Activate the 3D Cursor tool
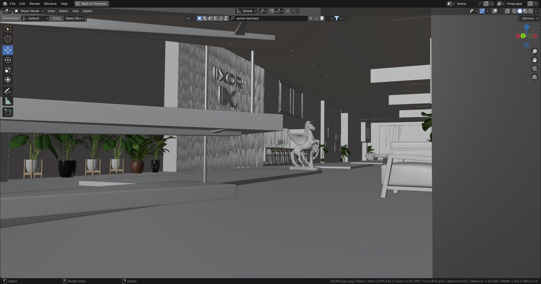This screenshot has width=541, height=284. point(8,39)
